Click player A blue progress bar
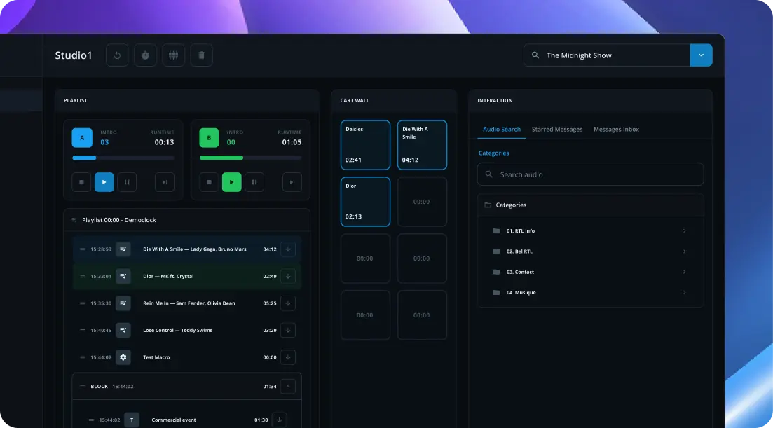 [x=123, y=158]
